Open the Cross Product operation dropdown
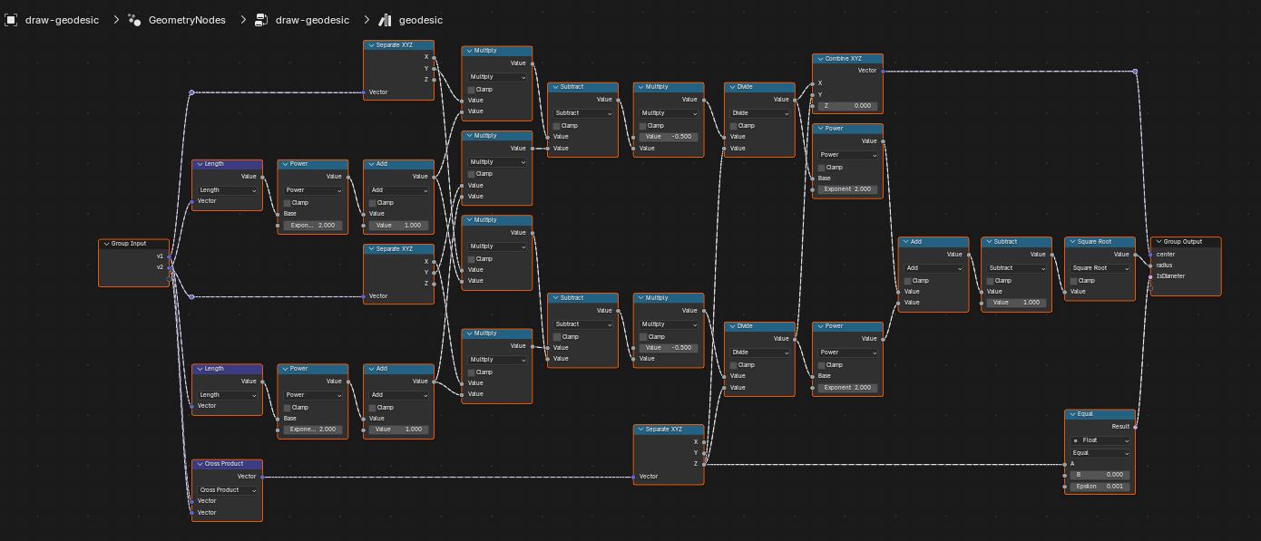The width and height of the screenshot is (1261, 541). click(228, 489)
